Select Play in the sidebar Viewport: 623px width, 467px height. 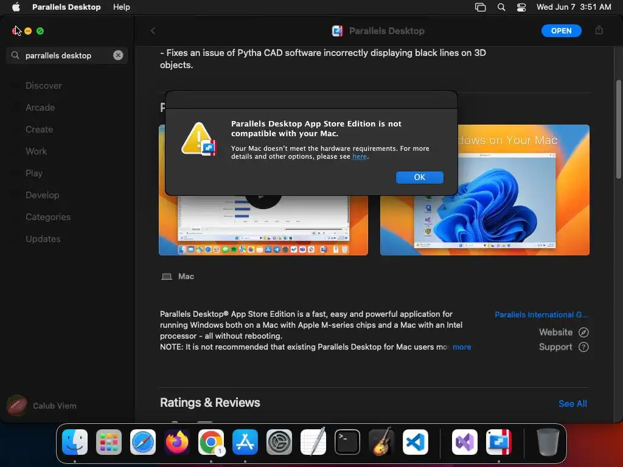(x=34, y=173)
